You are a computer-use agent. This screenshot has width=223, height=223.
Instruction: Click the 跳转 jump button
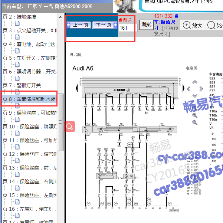point(147,25)
